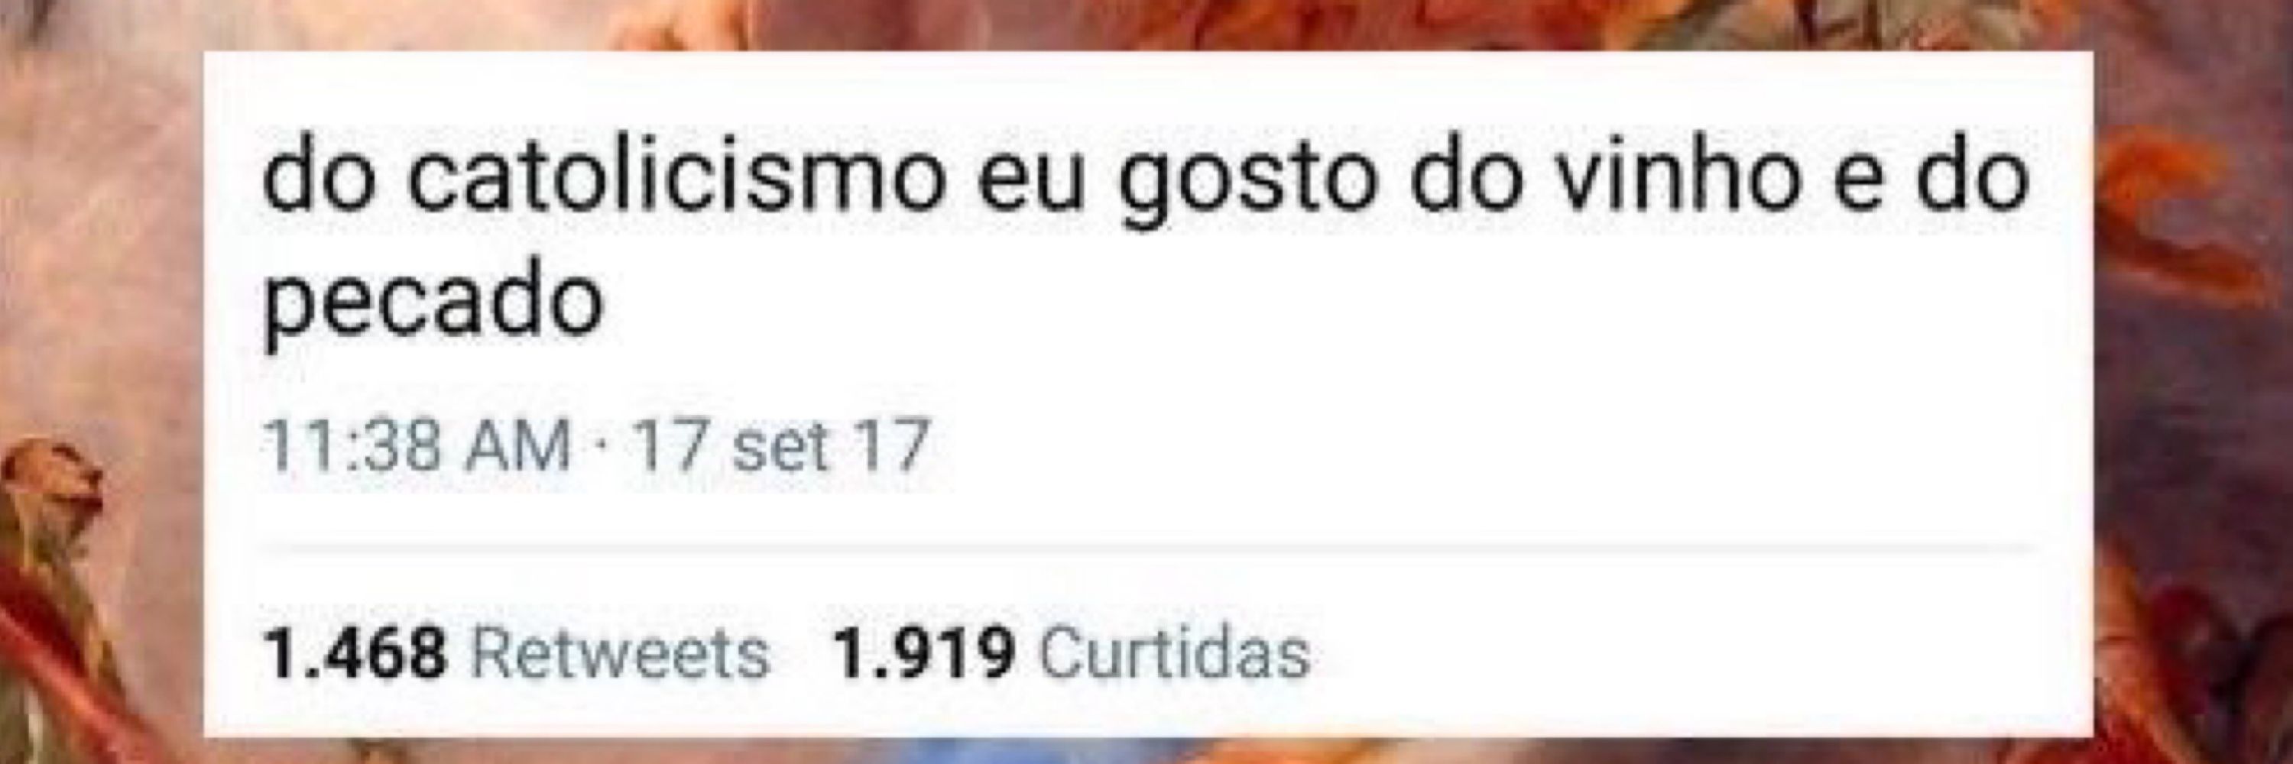Click the 11:38 AM timestamp

[x=417, y=445]
